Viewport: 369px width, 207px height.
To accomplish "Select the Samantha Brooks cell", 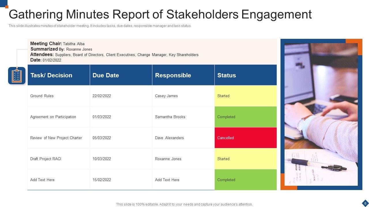I will [x=170, y=117].
